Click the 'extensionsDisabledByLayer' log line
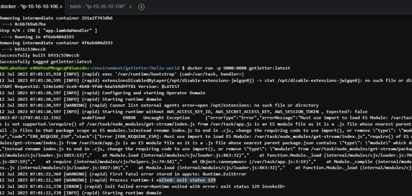The height and width of the screenshot is (196, 412). (x=206, y=80)
